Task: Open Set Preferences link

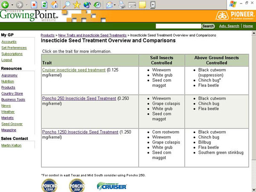Action: pos(14,48)
